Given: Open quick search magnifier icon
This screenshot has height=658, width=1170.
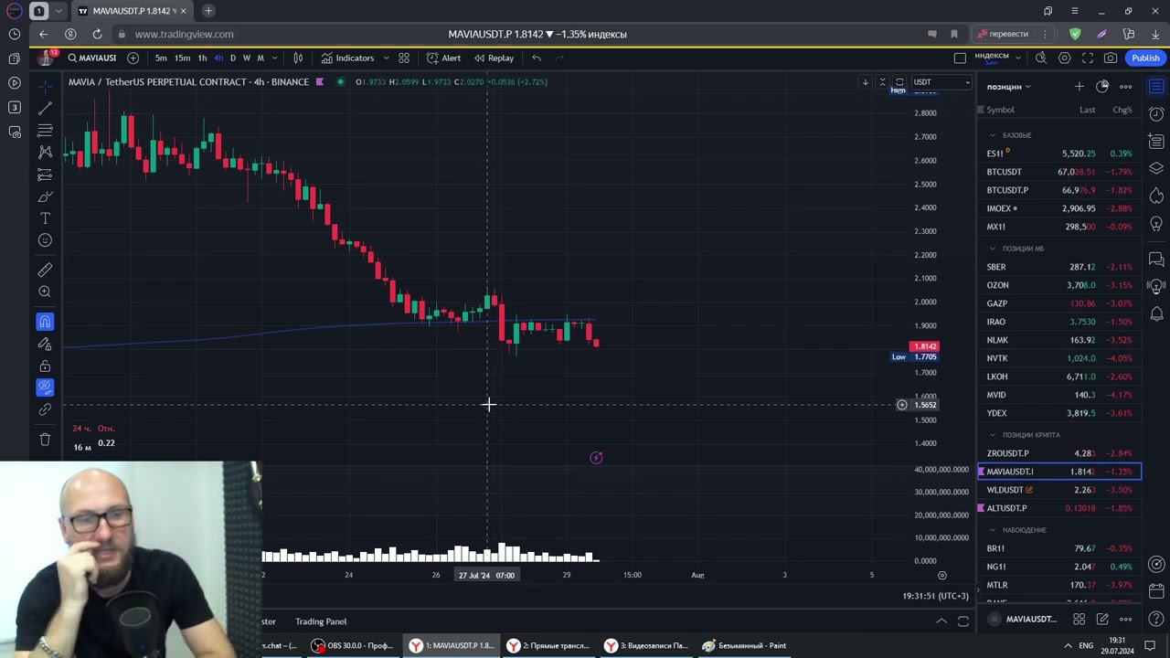Looking at the screenshot, I should [1041, 58].
